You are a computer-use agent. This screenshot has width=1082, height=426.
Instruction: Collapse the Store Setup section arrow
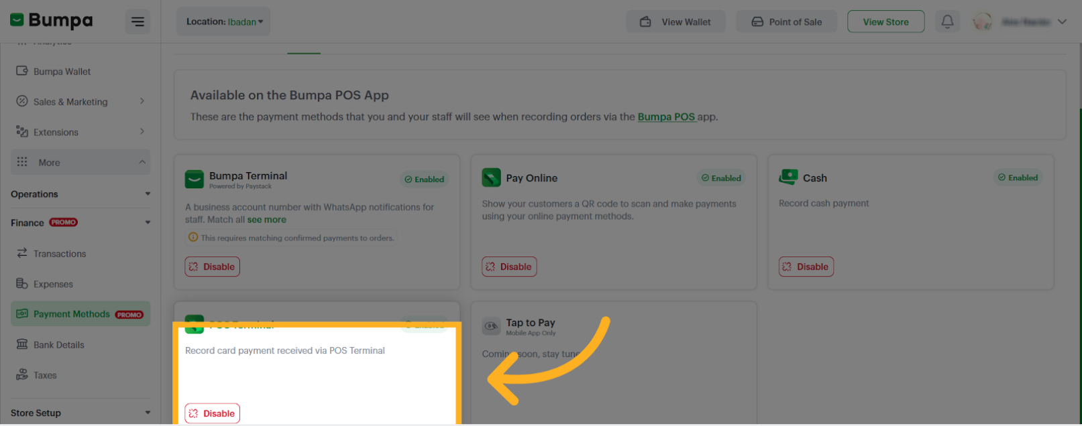(148, 413)
